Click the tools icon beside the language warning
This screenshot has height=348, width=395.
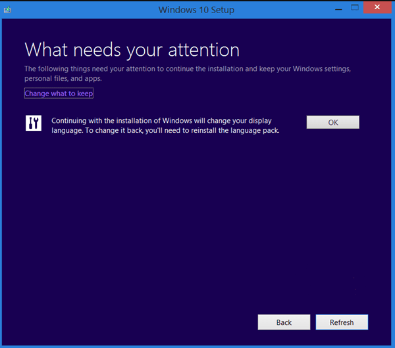tap(34, 123)
